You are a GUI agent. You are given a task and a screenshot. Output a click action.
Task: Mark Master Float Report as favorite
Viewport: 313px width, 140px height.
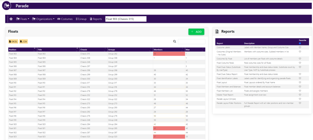[x=300, y=95]
